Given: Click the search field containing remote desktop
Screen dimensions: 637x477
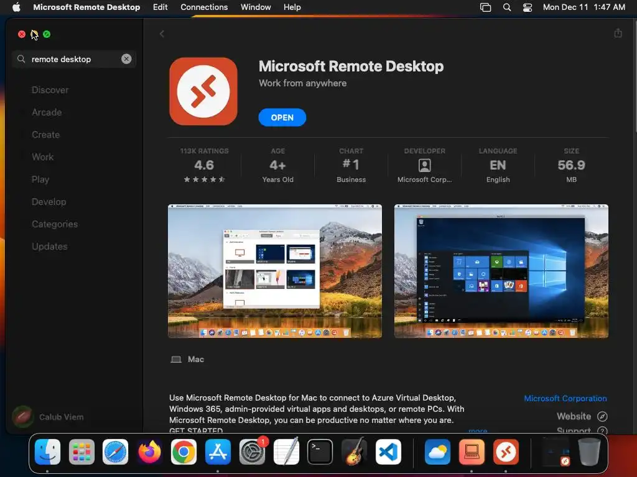Looking at the screenshot, I should (x=74, y=59).
